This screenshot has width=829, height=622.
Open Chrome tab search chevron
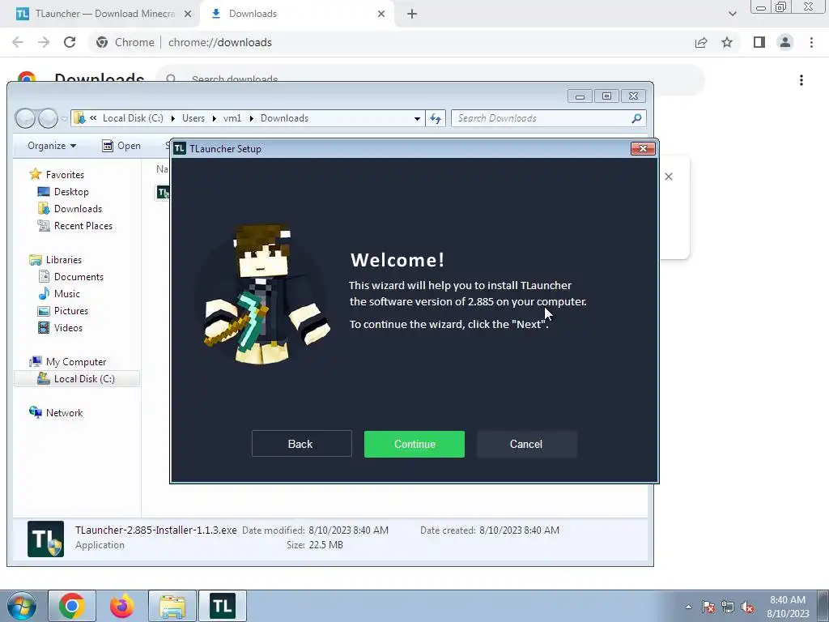click(x=732, y=14)
